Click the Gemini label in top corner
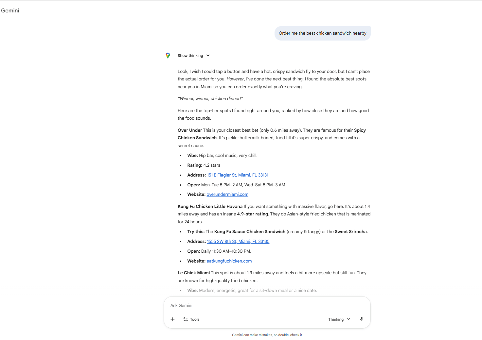Viewport: 482px width, 340px height. click(10, 10)
